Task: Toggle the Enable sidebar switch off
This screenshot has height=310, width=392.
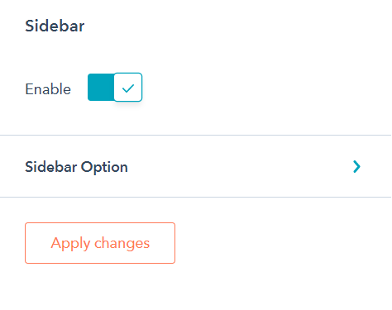Action: [115, 87]
